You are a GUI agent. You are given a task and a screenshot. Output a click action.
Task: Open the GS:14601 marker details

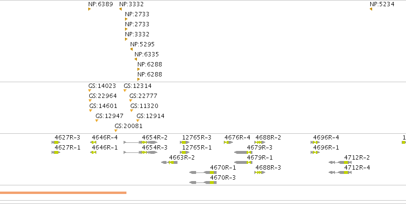click(x=91, y=111)
